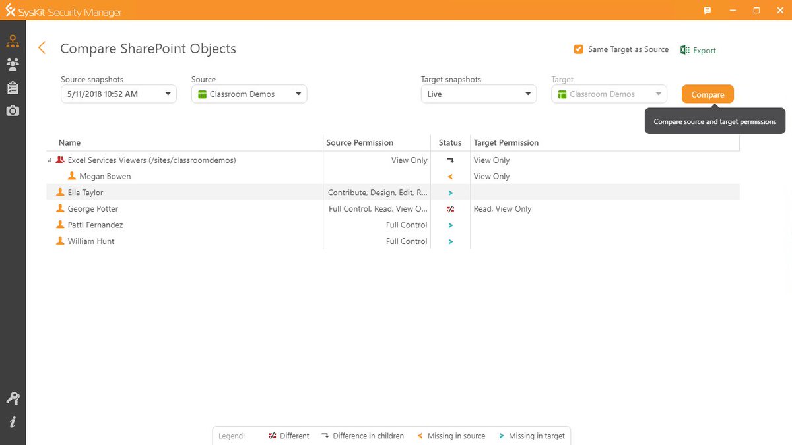Screen dimensions: 792x445
Task: Click Megan Bowen's View Only target permission
Action: [x=492, y=176]
